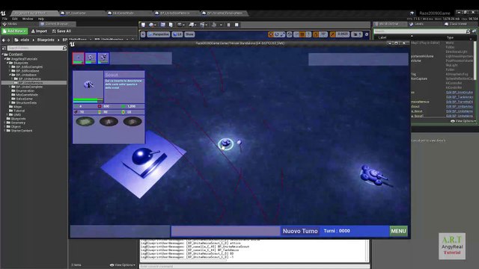Toggle rotation snapping in viewport toolbar

tap(316, 34)
